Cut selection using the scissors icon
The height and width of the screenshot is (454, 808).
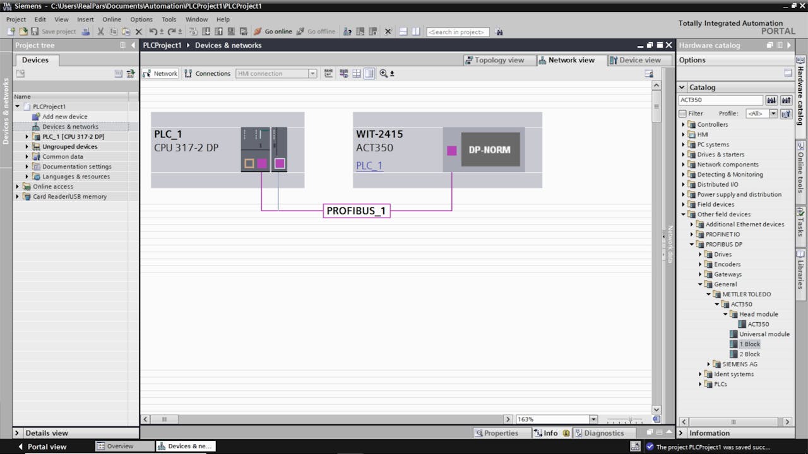click(x=100, y=32)
